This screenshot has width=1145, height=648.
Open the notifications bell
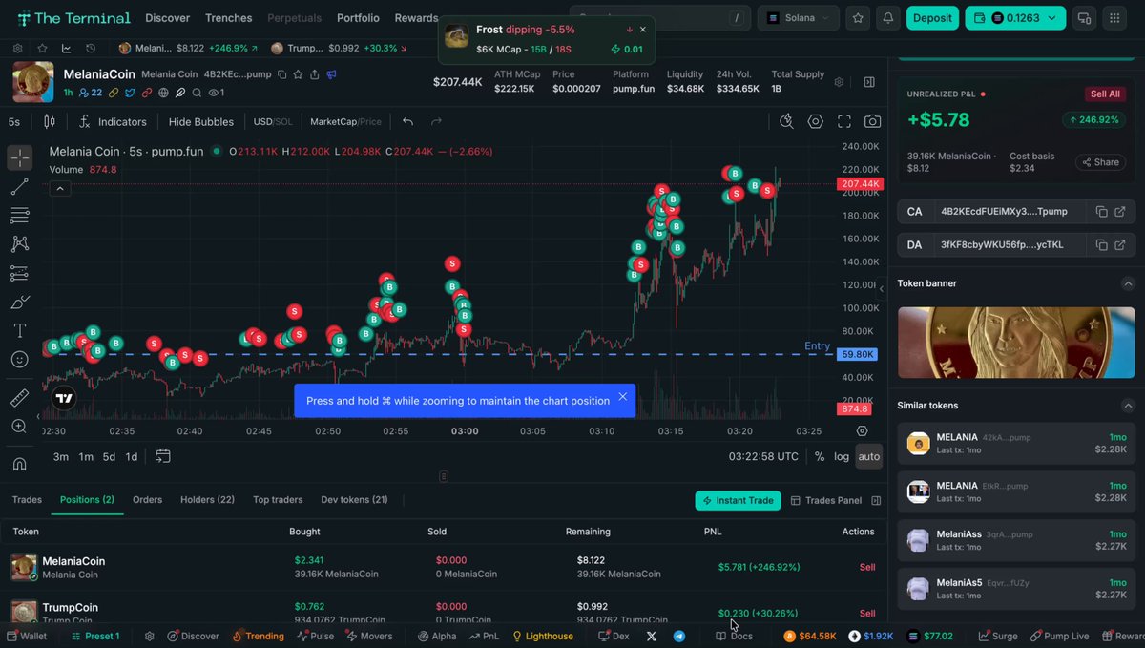888,18
